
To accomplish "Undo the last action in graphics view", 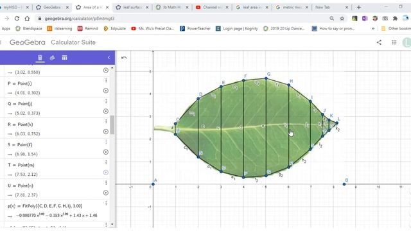I will pos(124,58).
